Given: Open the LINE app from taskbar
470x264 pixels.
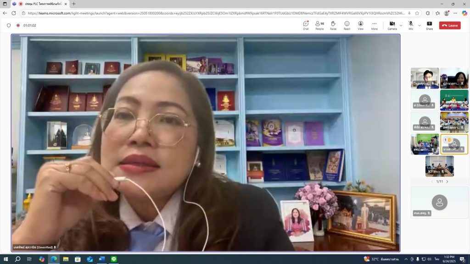Looking at the screenshot, I should (113, 259).
